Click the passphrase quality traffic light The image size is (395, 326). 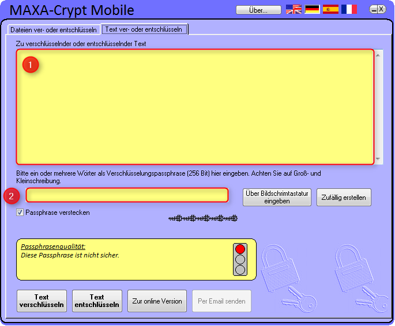[x=240, y=259]
